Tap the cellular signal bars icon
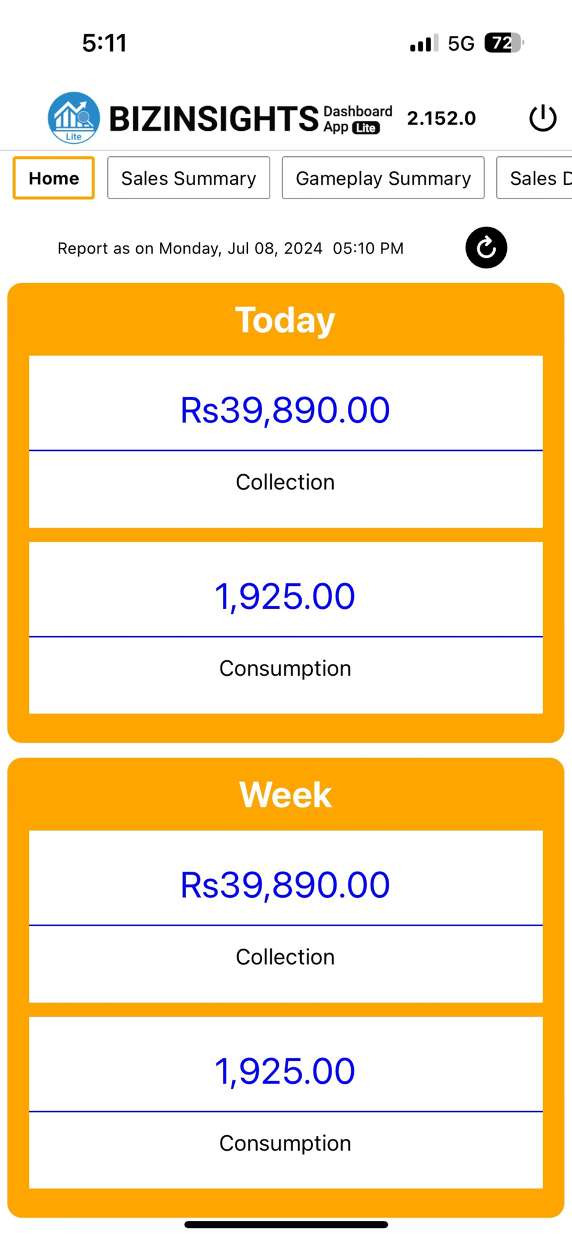Screen dimensions: 572x1240 pos(424,43)
